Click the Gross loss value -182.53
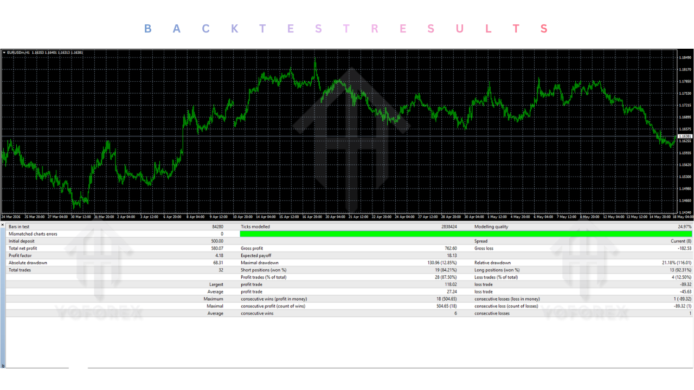This screenshot has width=694, height=390. [685, 248]
